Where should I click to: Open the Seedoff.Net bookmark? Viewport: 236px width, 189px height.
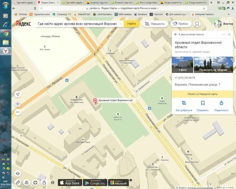pos(82,14)
